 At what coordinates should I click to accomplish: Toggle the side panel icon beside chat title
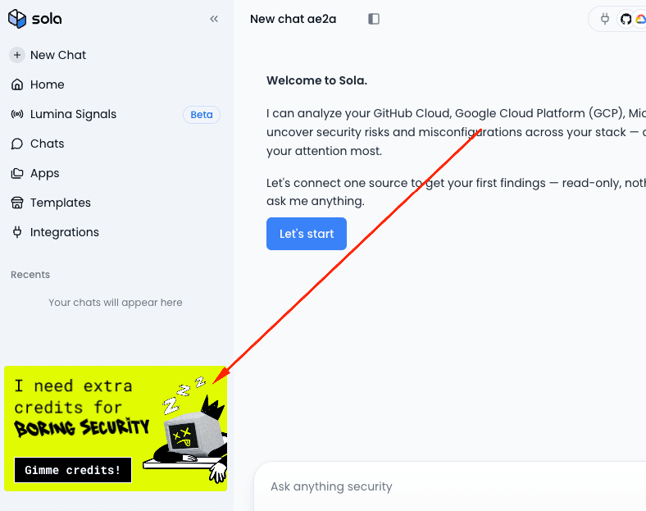click(x=374, y=19)
